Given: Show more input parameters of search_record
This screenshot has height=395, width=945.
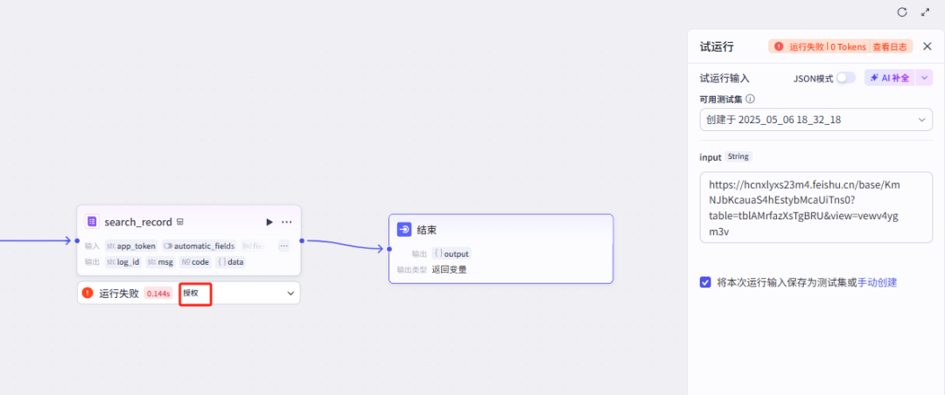Looking at the screenshot, I should pyautogui.click(x=283, y=246).
